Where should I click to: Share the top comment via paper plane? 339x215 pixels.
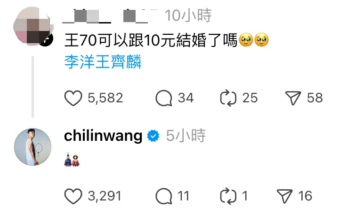[x=293, y=98]
